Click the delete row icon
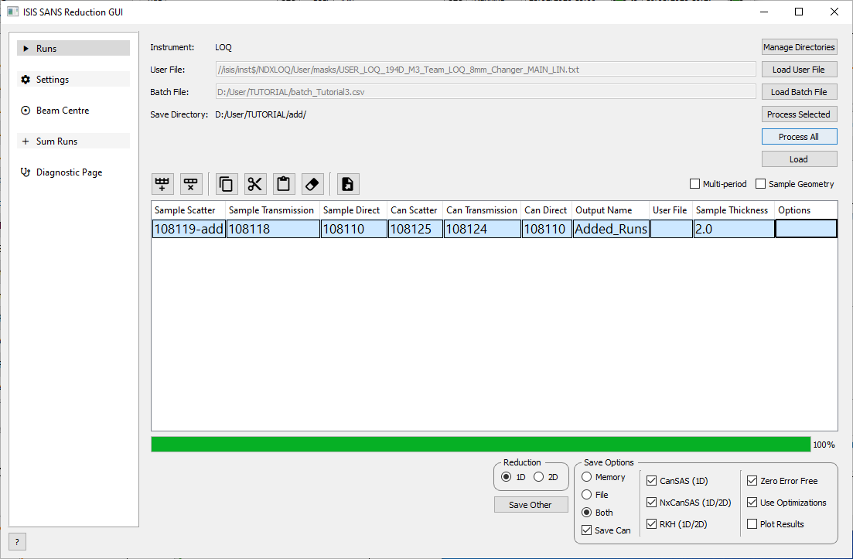 pyautogui.click(x=191, y=184)
